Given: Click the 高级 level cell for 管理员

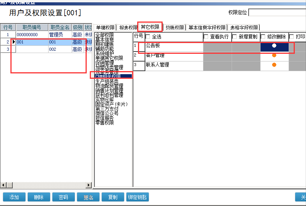Looking at the screenshot, I should [77, 35].
